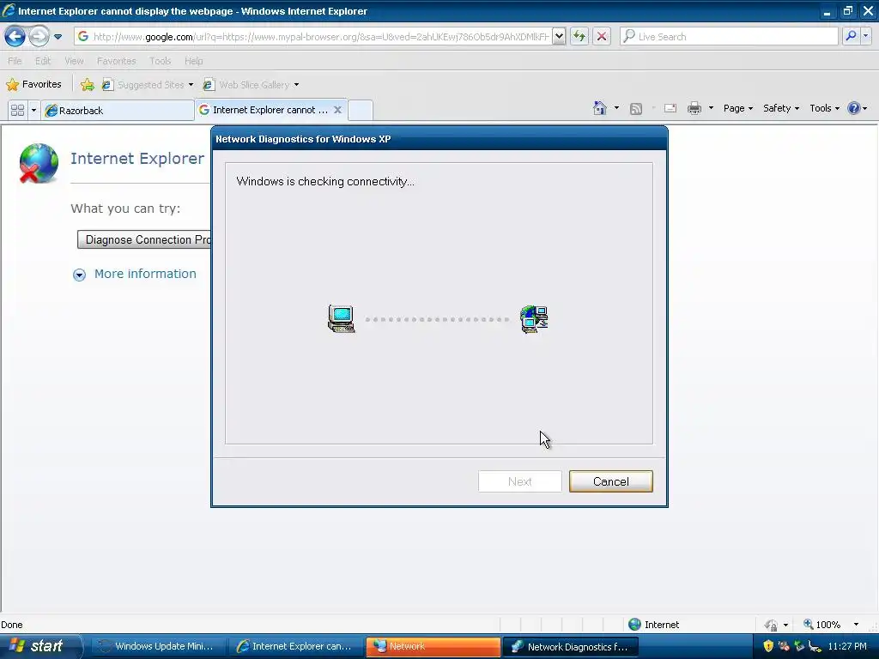Run search with the magnifier button
The image size is (879, 659).
click(x=851, y=36)
